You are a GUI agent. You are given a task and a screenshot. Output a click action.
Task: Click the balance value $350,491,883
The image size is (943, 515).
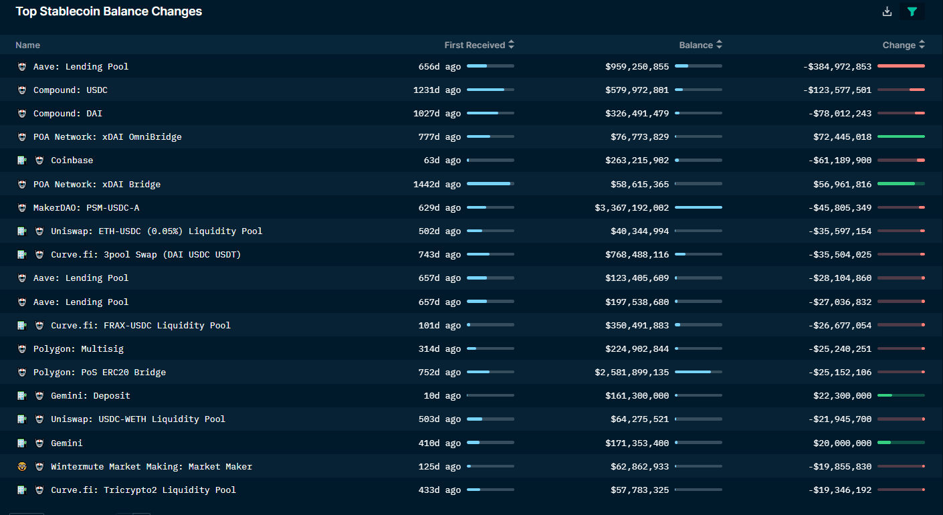click(637, 326)
